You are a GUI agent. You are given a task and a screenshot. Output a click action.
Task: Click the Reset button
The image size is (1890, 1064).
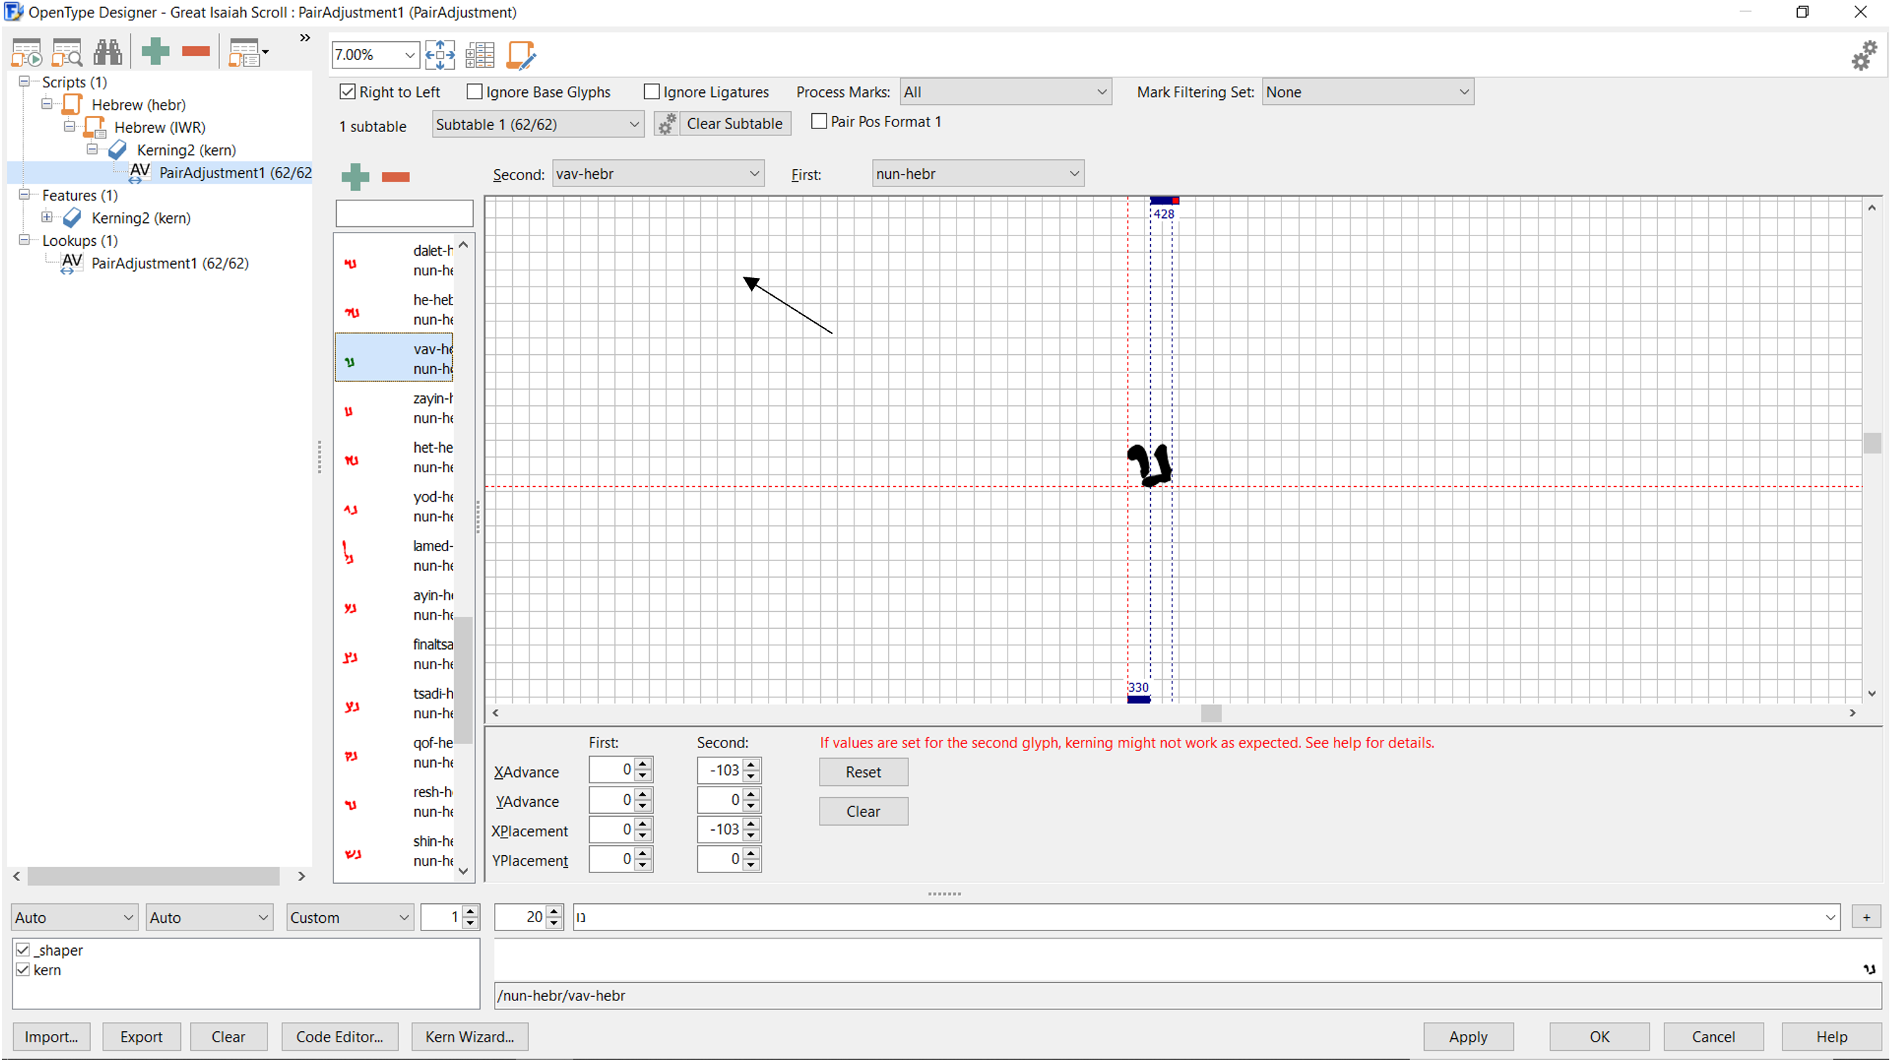click(863, 772)
